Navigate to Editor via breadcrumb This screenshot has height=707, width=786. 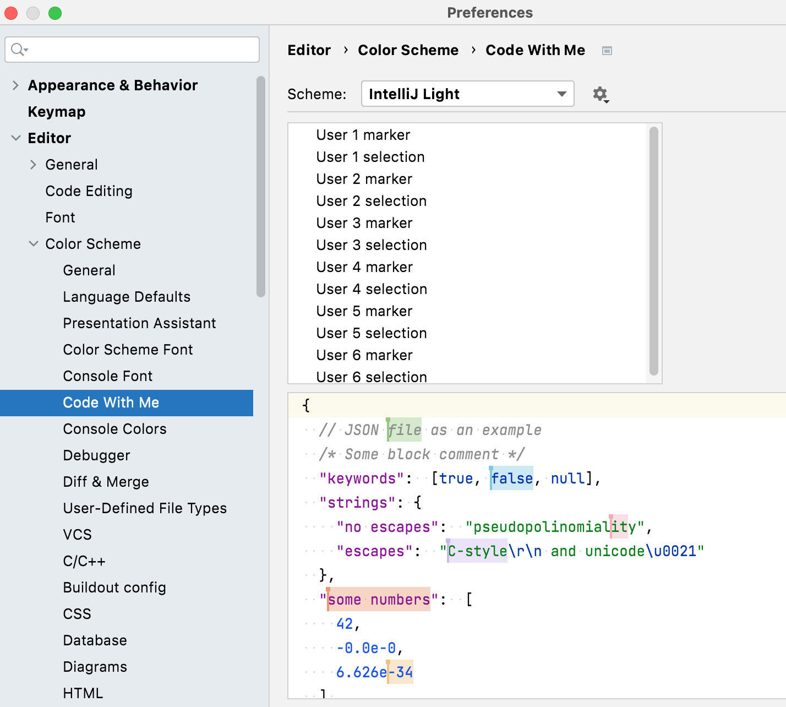click(309, 50)
